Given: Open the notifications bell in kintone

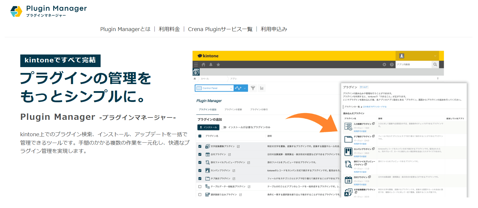Looking at the screenshot, I should (x=211, y=64).
